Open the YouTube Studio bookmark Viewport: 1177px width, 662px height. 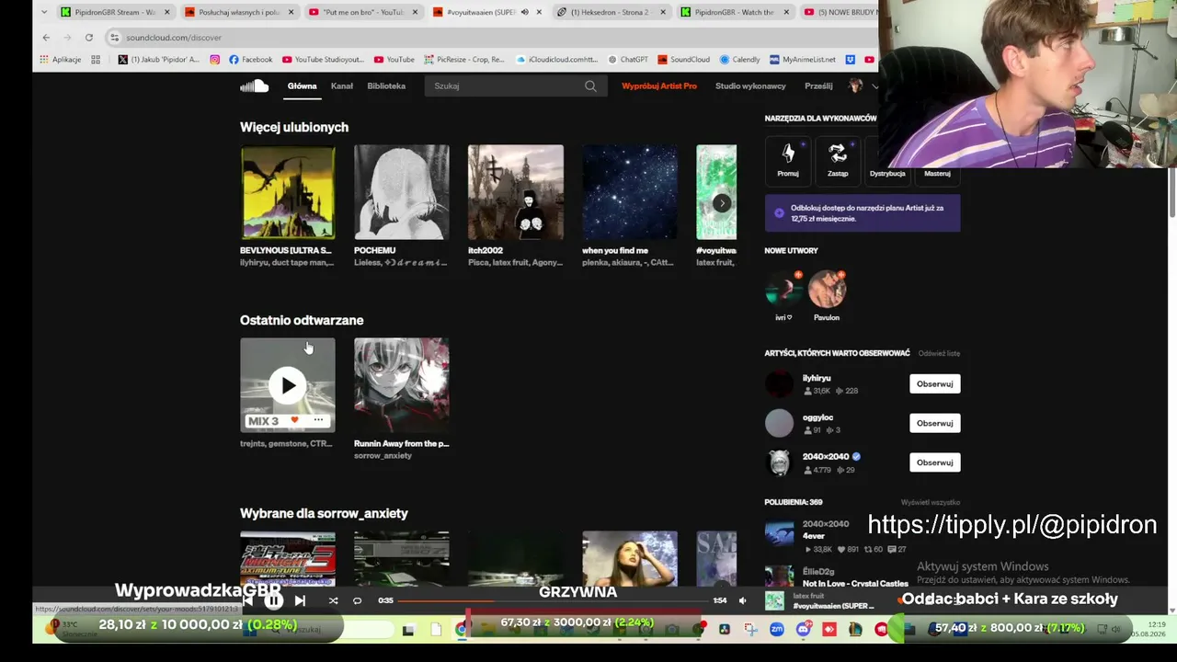point(324,60)
